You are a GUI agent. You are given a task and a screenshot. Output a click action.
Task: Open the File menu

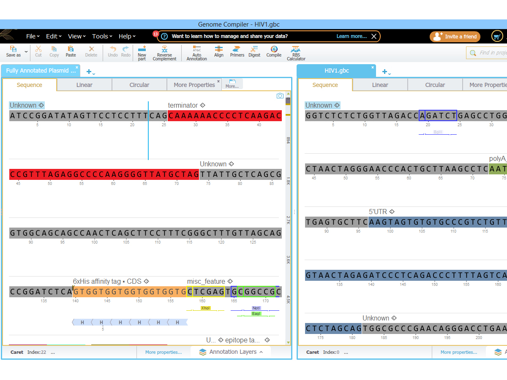[x=33, y=36]
